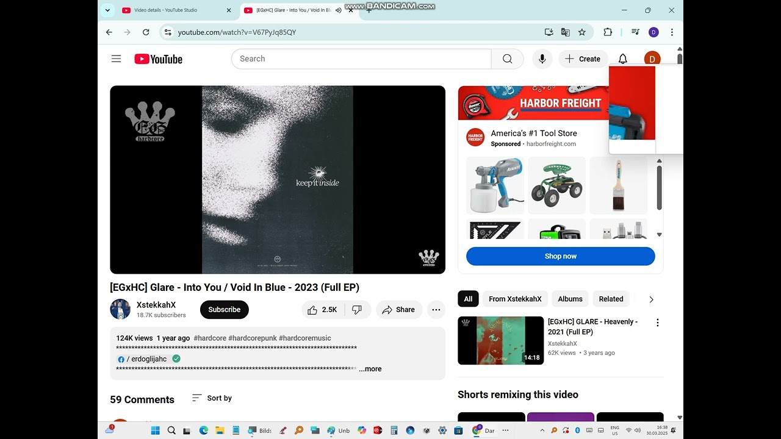The width and height of the screenshot is (781, 439).
Task: Open the Chrome profile avatar
Action: [653, 32]
